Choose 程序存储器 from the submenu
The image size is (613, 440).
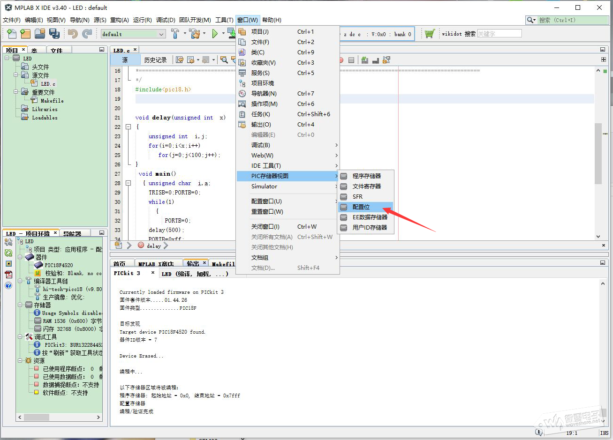366,176
